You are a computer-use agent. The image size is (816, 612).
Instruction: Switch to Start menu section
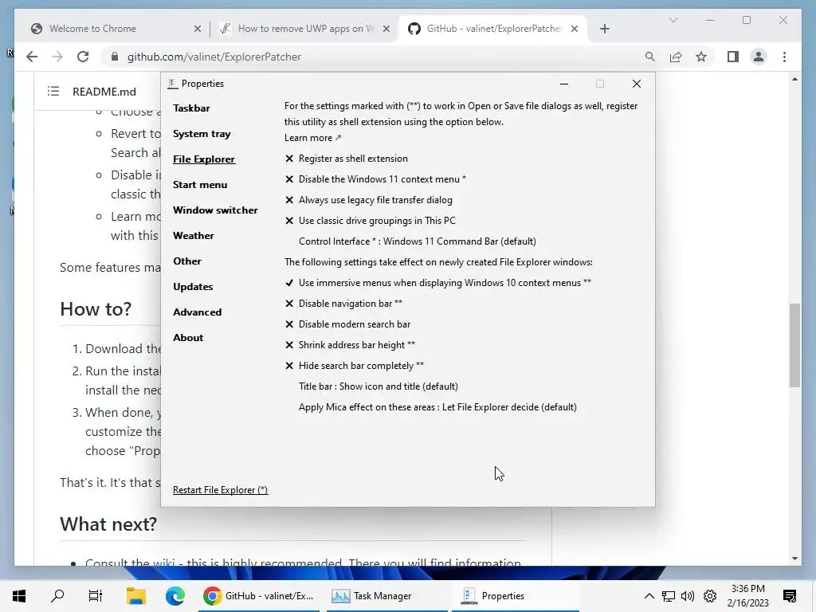coord(200,185)
